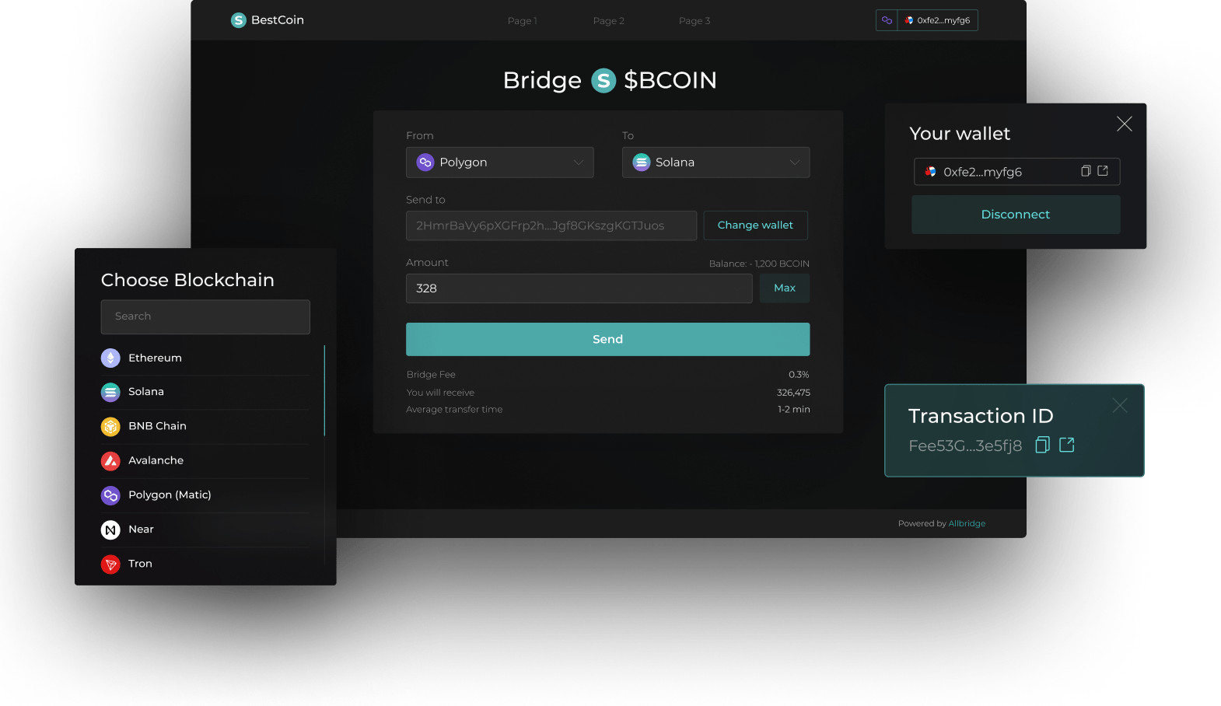Open the Allbridge link in footer
Viewport: 1221px width, 706px height.
(x=967, y=523)
